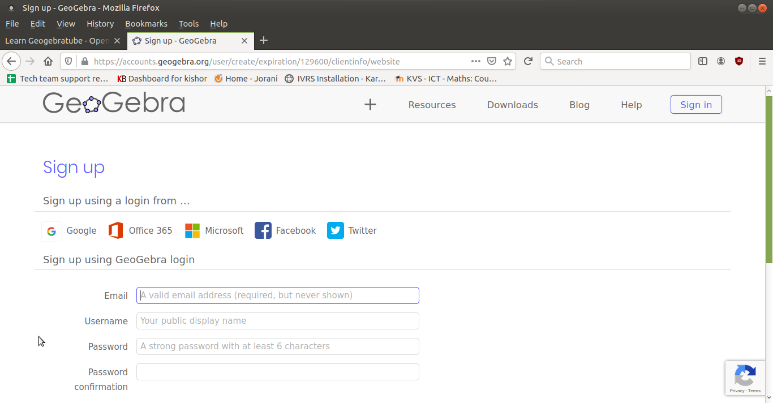Close the Sign up - GeoGebra tab

244,41
